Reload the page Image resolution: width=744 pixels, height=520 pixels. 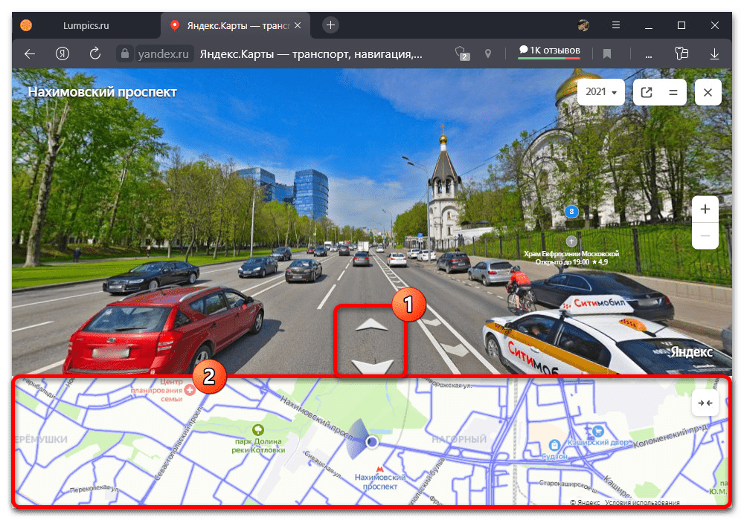pos(94,53)
